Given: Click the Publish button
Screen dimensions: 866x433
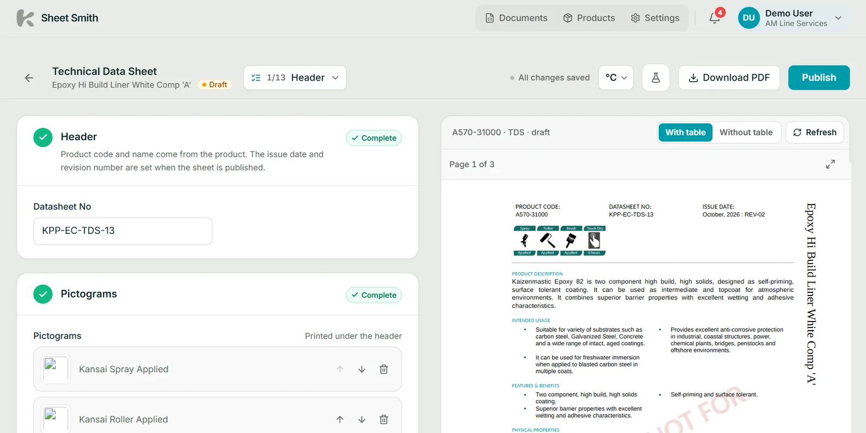Looking at the screenshot, I should pyautogui.click(x=819, y=77).
